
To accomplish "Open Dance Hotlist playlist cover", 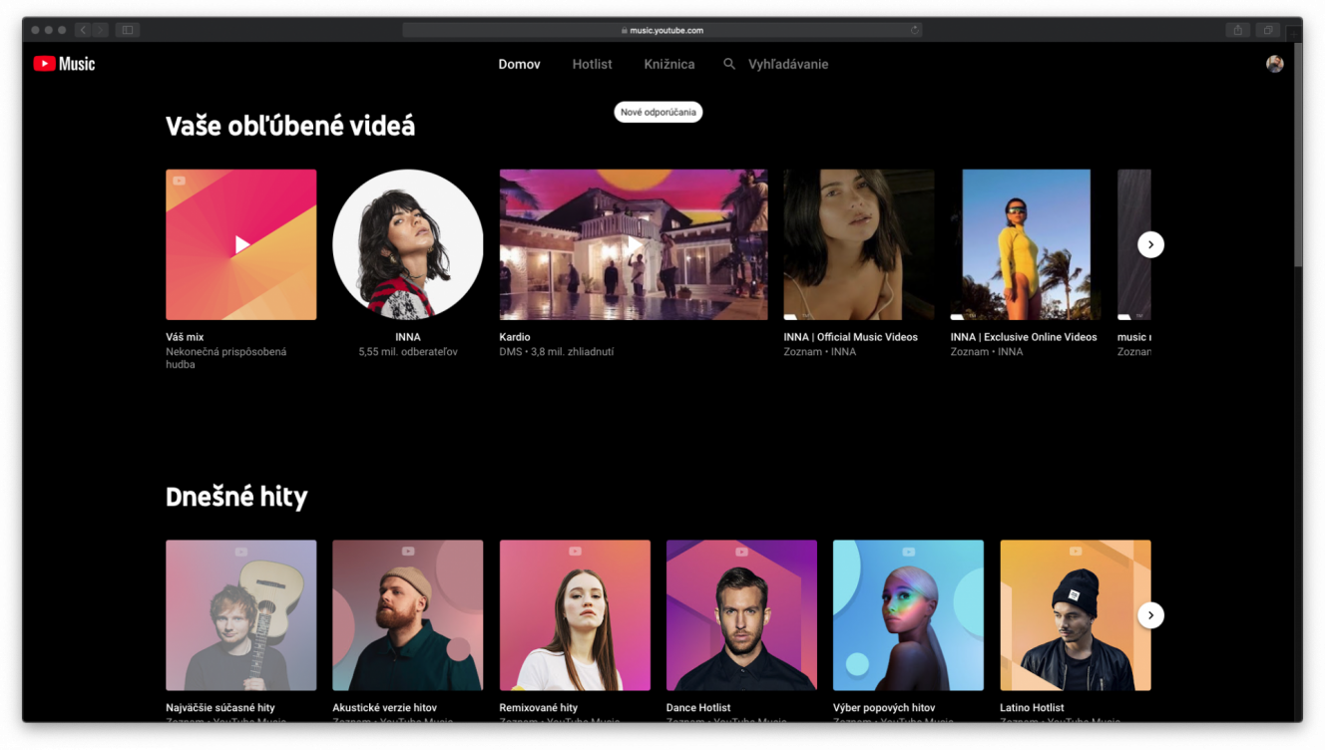I will pyautogui.click(x=741, y=615).
